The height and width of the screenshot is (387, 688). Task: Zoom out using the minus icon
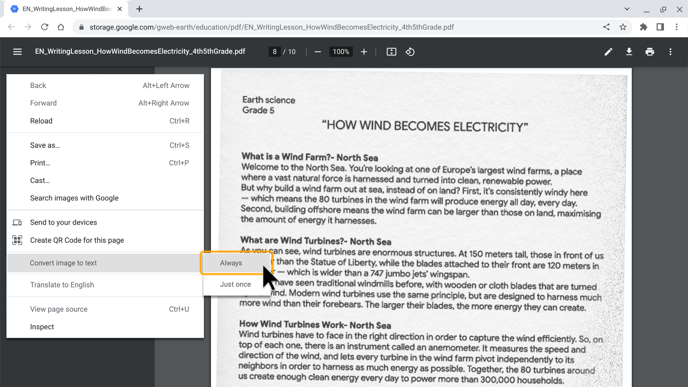[x=317, y=52]
